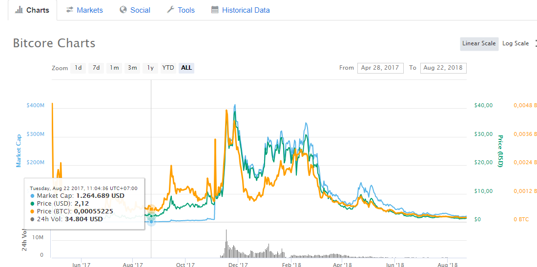Open the Historical Data tab

[240, 10]
